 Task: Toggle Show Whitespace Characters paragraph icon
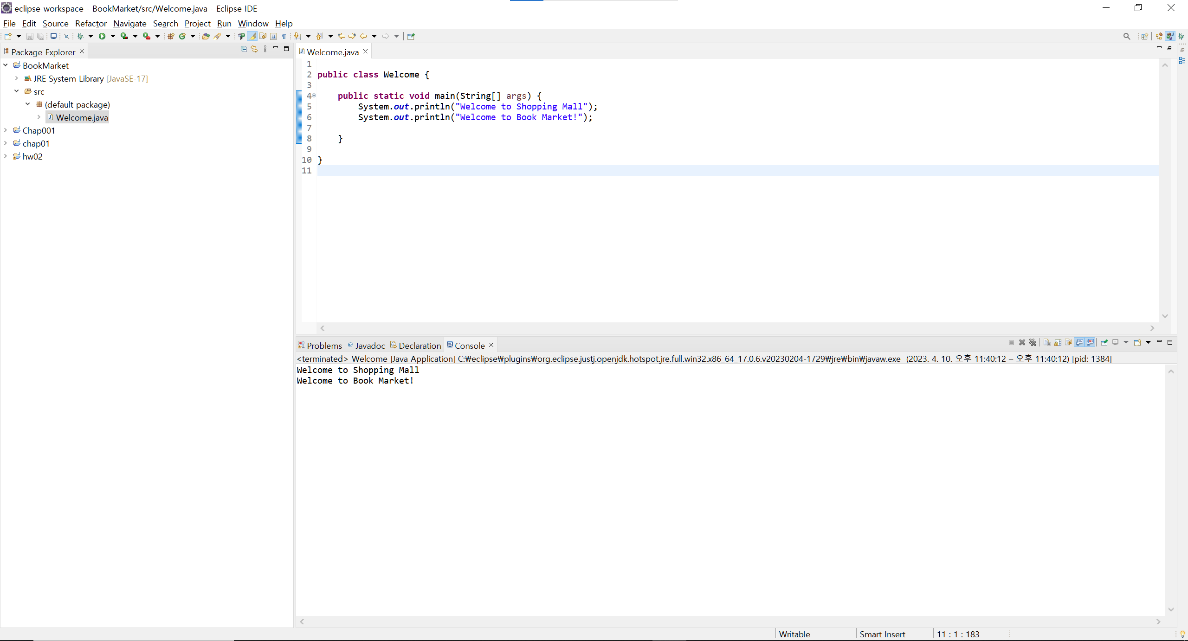[x=284, y=36]
